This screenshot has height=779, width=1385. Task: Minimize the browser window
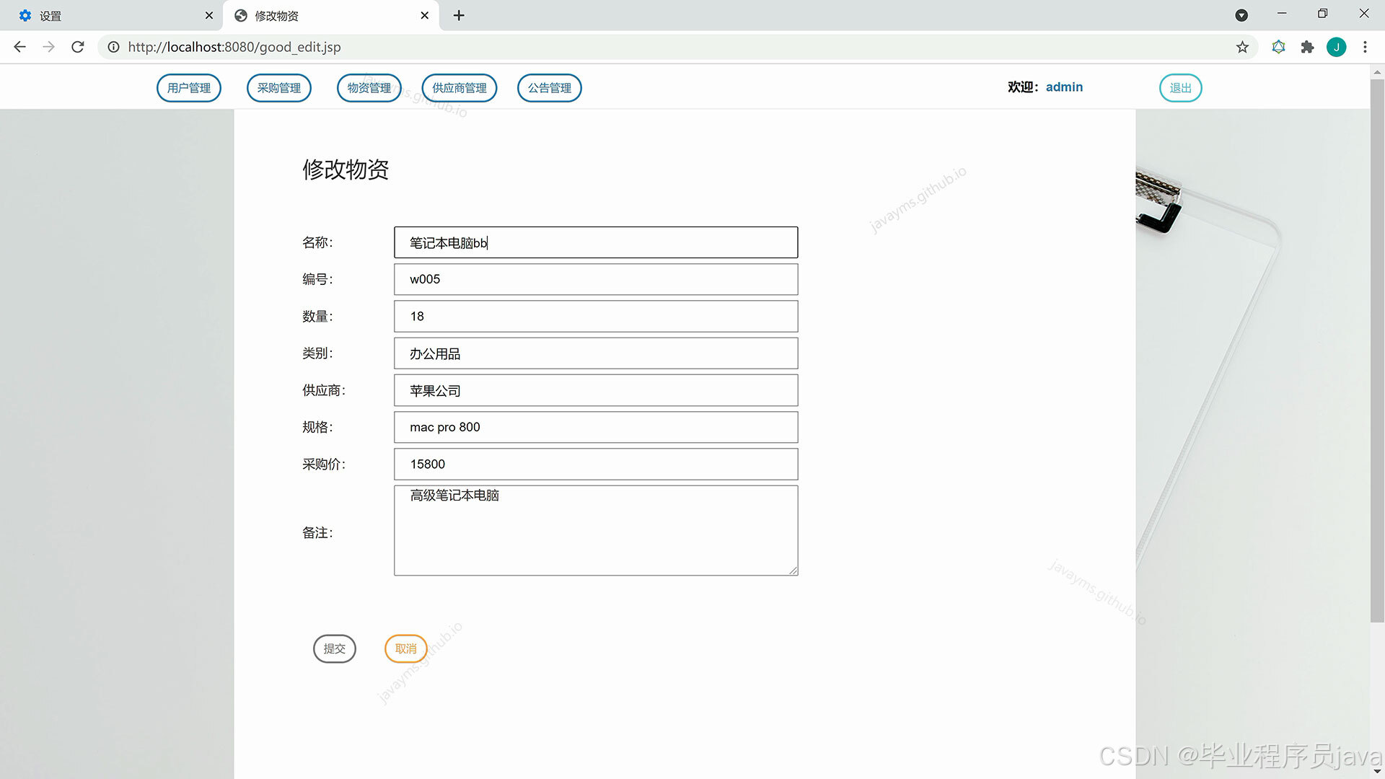[1282, 14]
